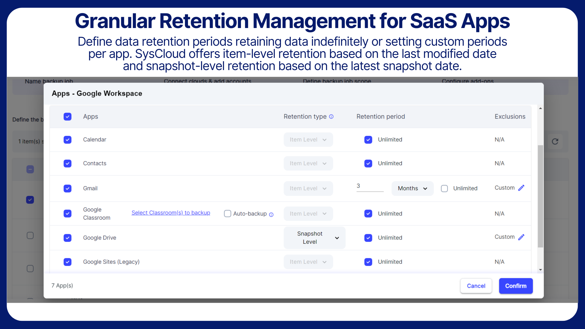This screenshot has width=585, height=329.
Task: Click the Retention type info icon
Action: pyautogui.click(x=331, y=117)
